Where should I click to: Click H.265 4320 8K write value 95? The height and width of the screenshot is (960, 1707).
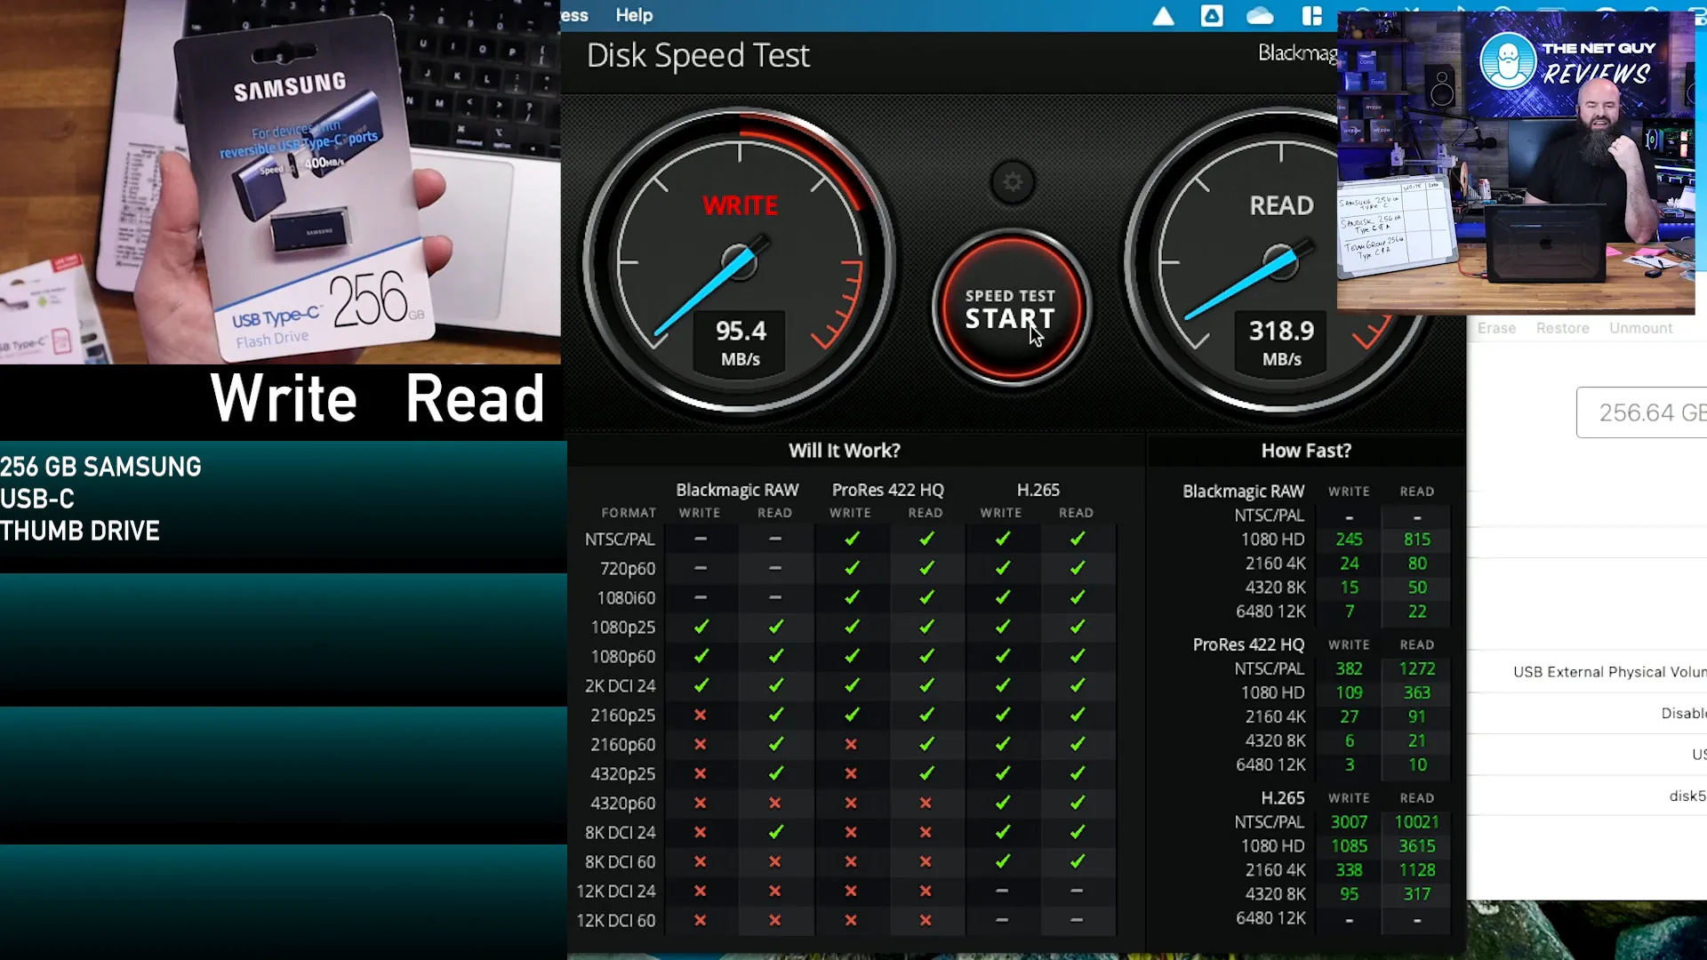point(1350,894)
